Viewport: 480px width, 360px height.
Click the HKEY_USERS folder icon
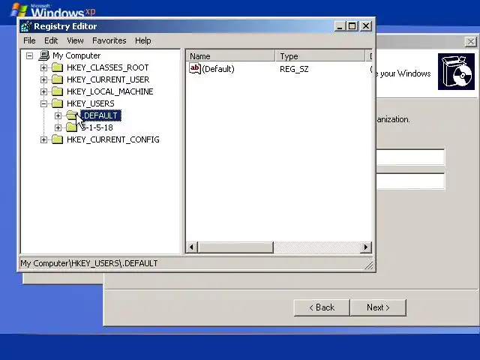point(57,103)
